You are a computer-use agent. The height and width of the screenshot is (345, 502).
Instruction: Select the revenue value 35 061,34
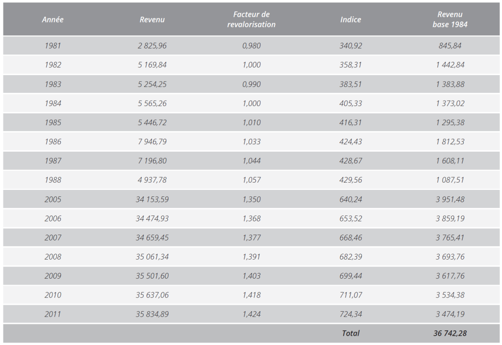[x=152, y=257]
